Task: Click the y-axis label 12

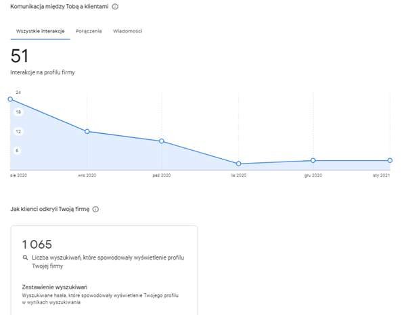Action: point(19,131)
